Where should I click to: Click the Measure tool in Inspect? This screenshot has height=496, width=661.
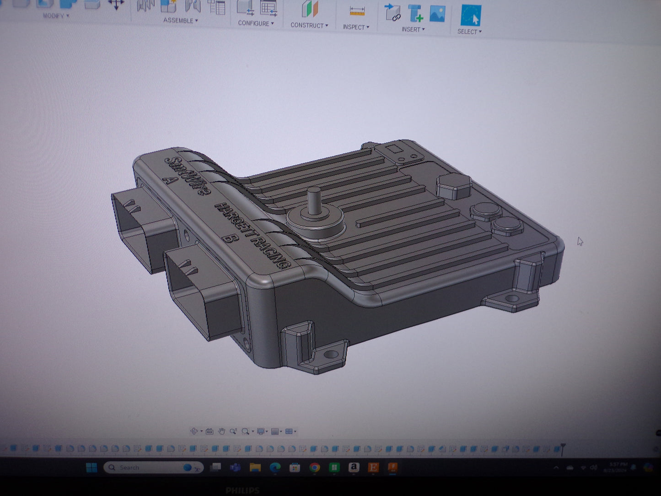357,11
